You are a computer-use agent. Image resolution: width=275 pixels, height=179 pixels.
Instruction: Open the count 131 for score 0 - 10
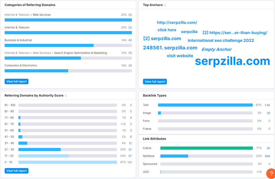[130, 162]
